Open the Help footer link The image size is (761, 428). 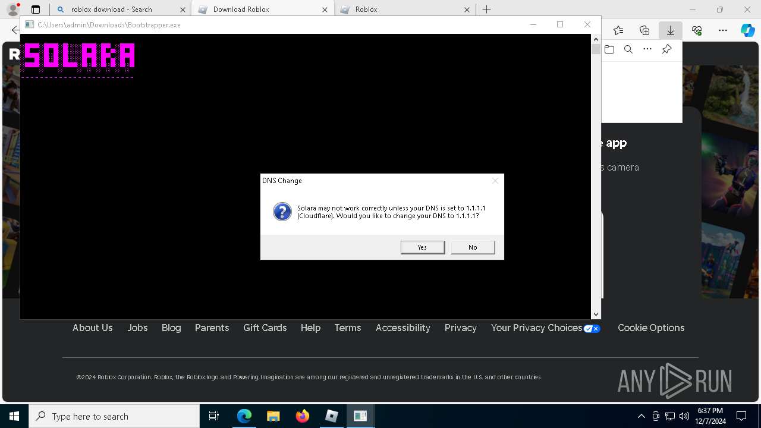coord(310,328)
